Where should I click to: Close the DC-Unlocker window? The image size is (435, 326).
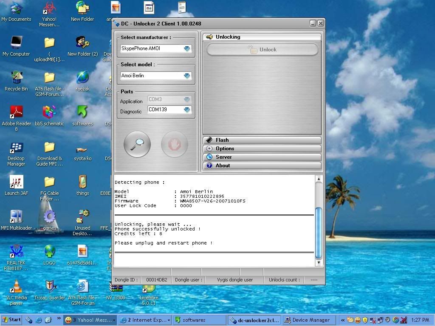coord(320,24)
